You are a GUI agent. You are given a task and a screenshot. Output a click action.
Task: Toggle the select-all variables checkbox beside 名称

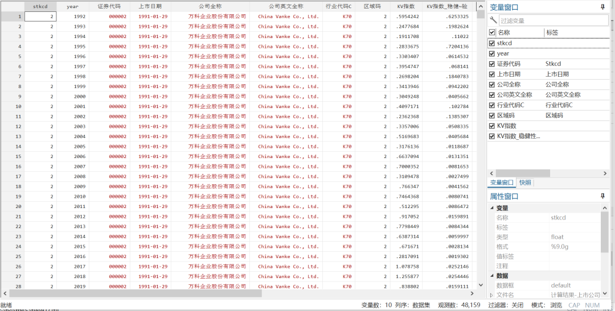pos(492,32)
